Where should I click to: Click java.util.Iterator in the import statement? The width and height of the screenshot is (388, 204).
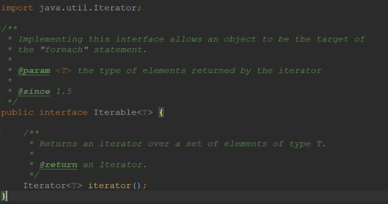click(88, 8)
